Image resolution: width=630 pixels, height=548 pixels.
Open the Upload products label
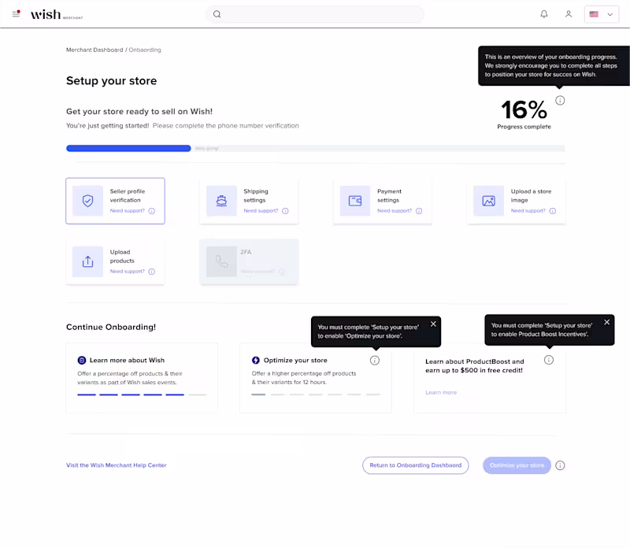(x=122, y=257)
